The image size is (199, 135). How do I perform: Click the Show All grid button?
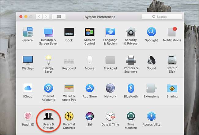[58, 17]
